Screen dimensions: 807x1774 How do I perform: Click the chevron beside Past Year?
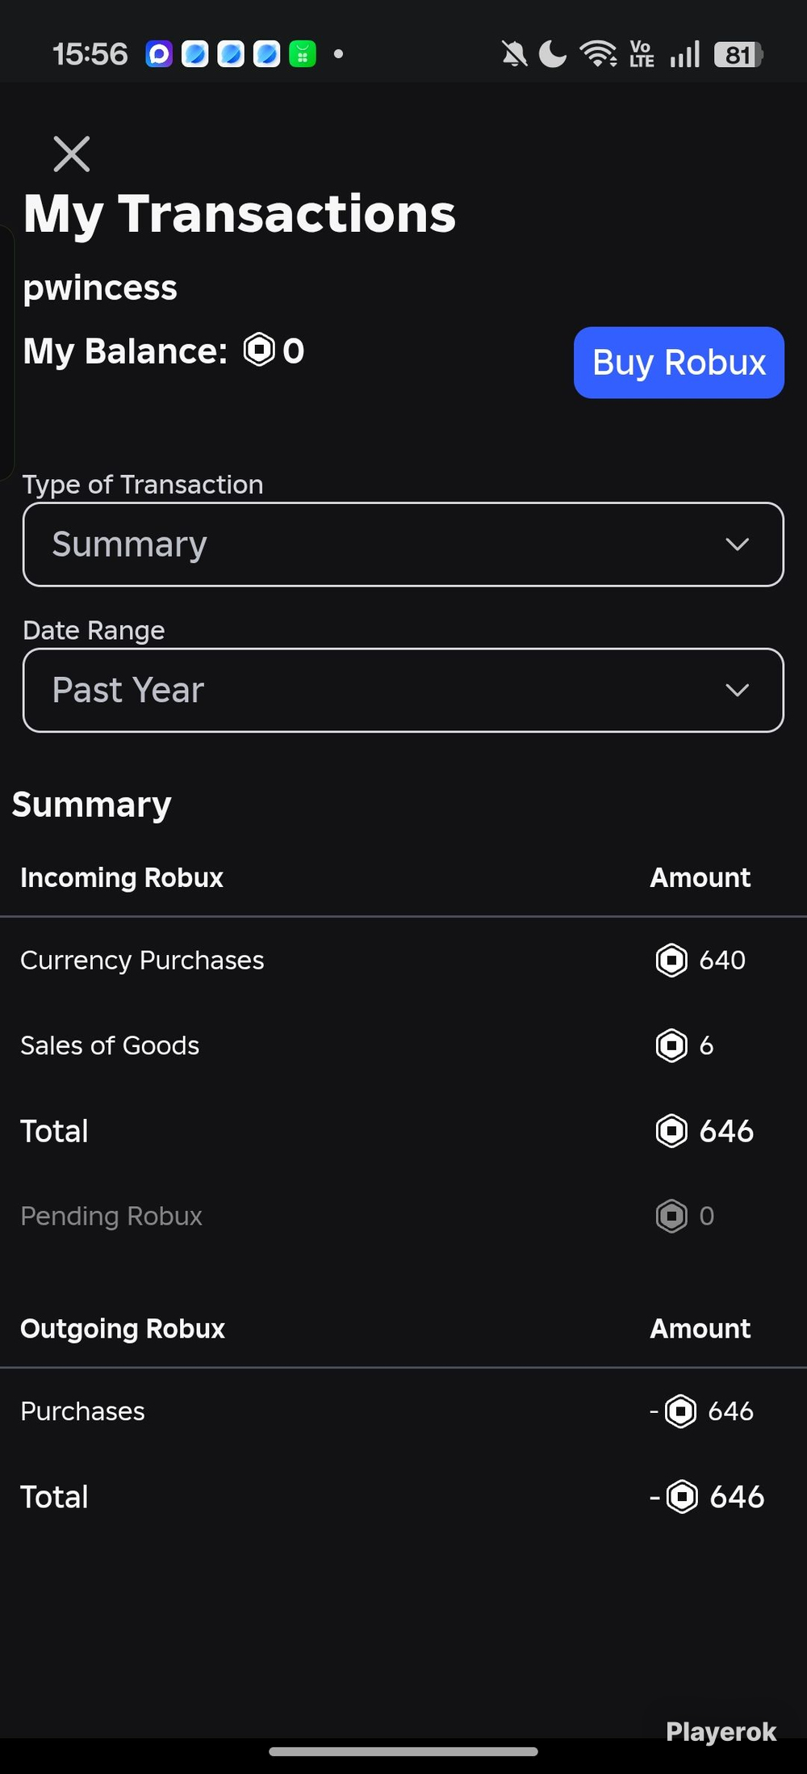[x=737, y=690]
